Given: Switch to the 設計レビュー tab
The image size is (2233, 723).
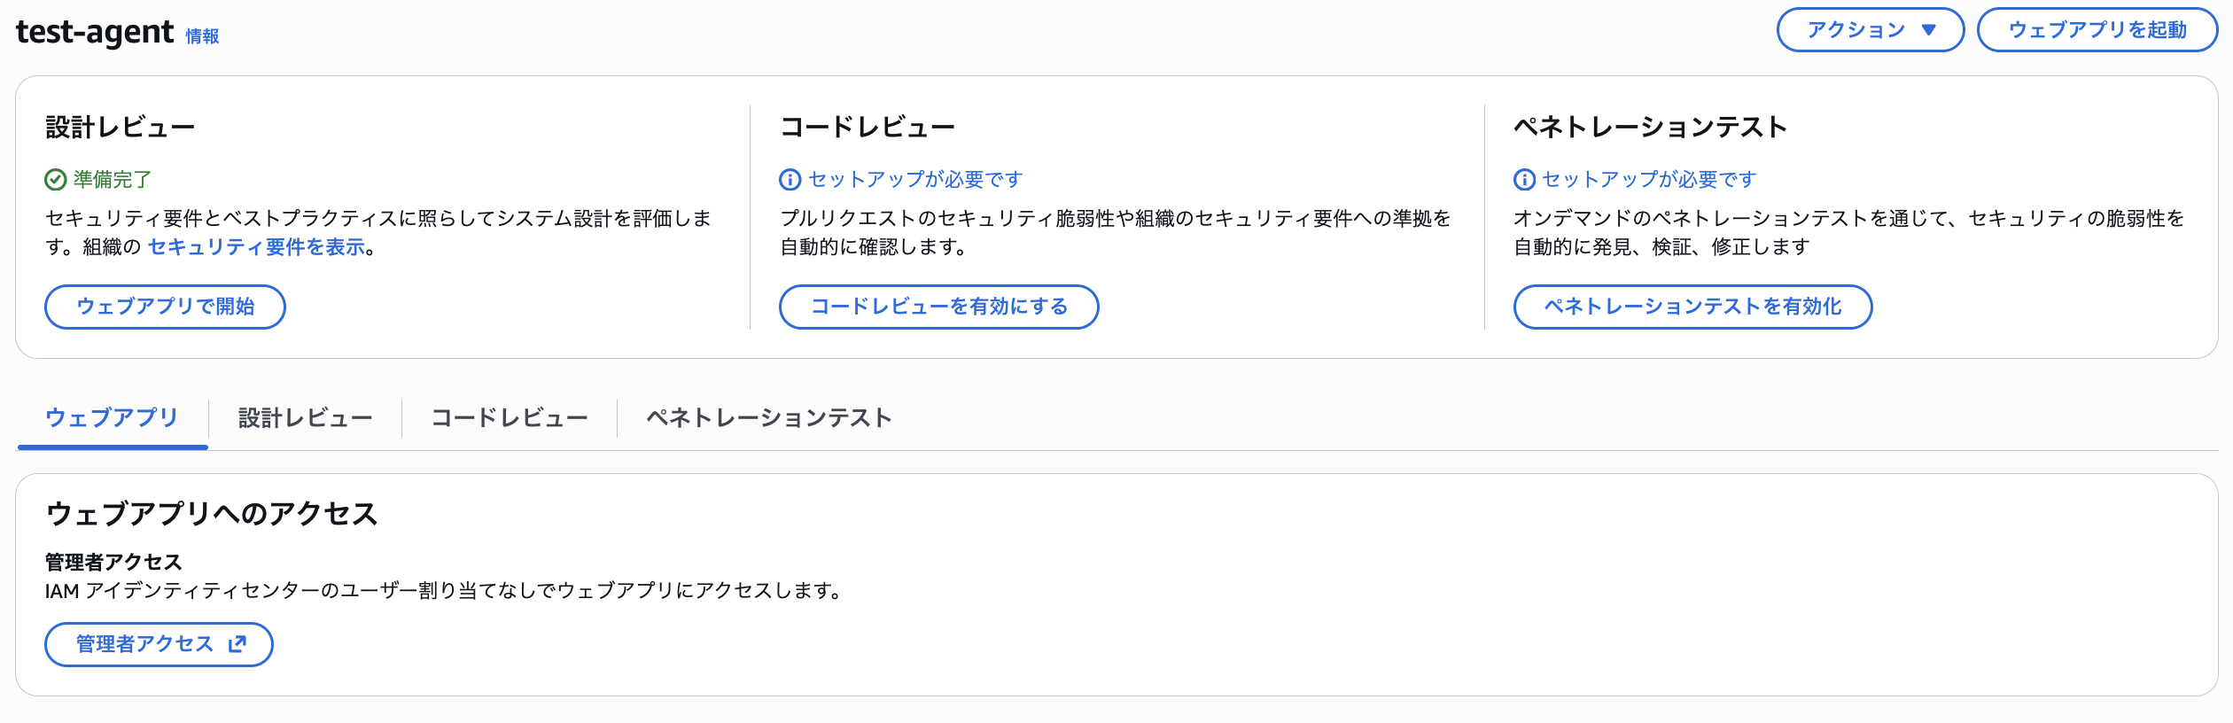Looking at the screenshot, I should pos(305,417).
